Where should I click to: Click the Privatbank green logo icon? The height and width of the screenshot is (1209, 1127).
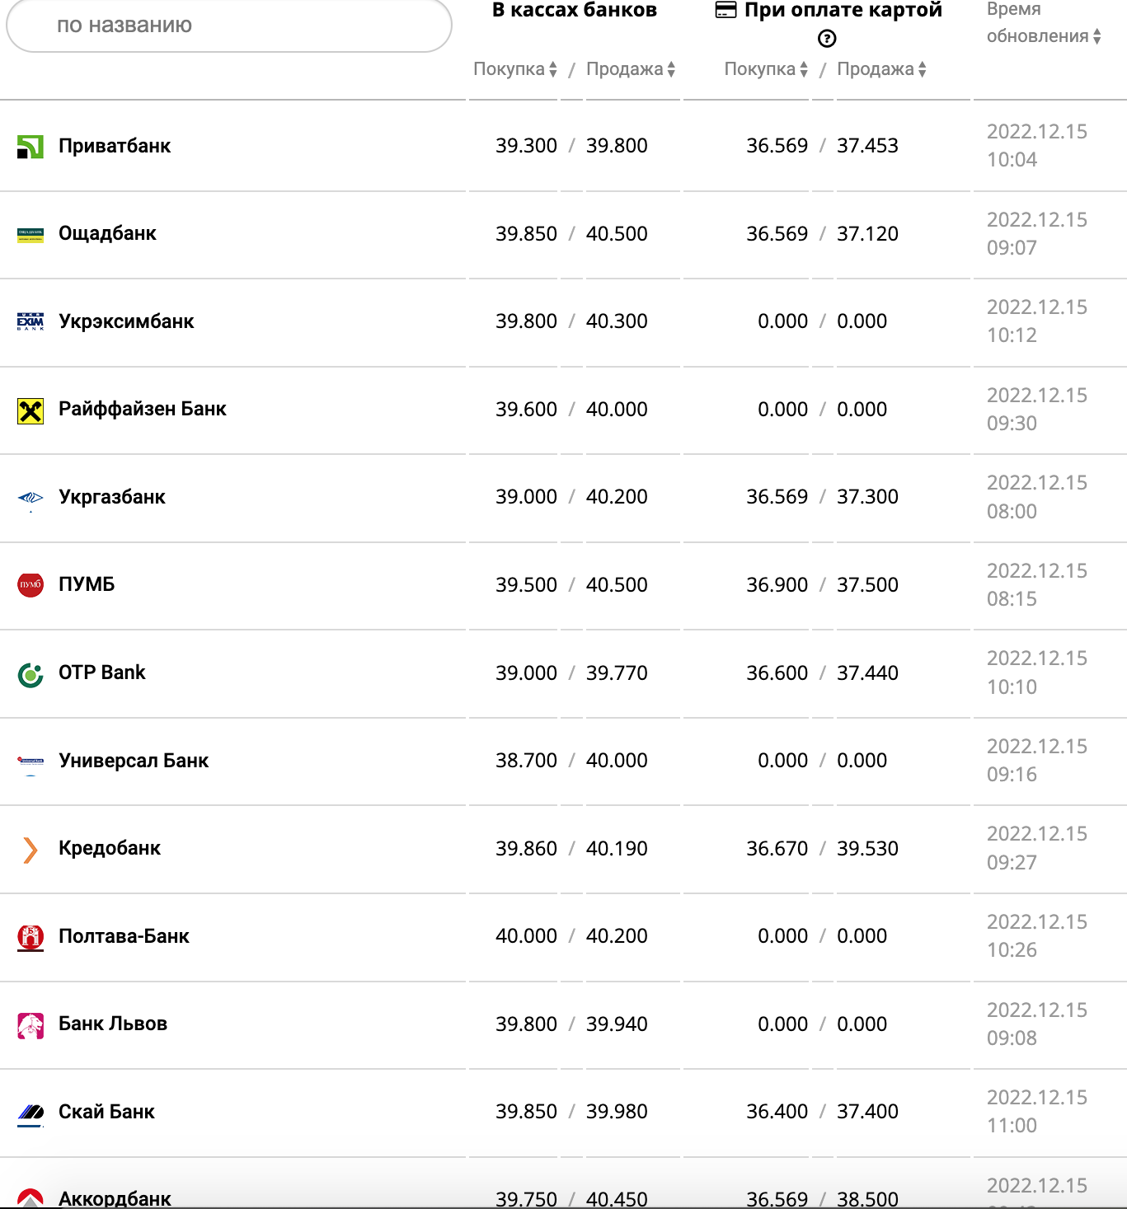tap(31, 147)
